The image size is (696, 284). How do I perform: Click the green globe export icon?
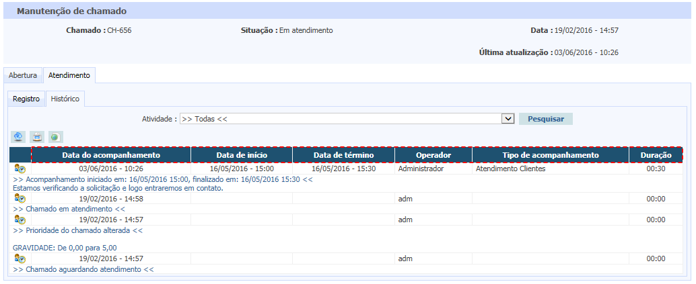click(x=55, y=137)
